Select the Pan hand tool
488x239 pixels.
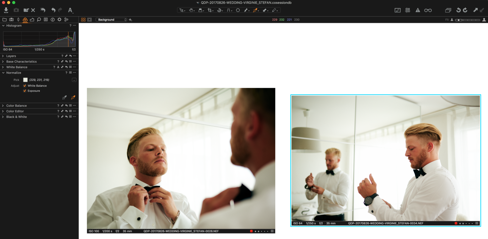point(192,10)
